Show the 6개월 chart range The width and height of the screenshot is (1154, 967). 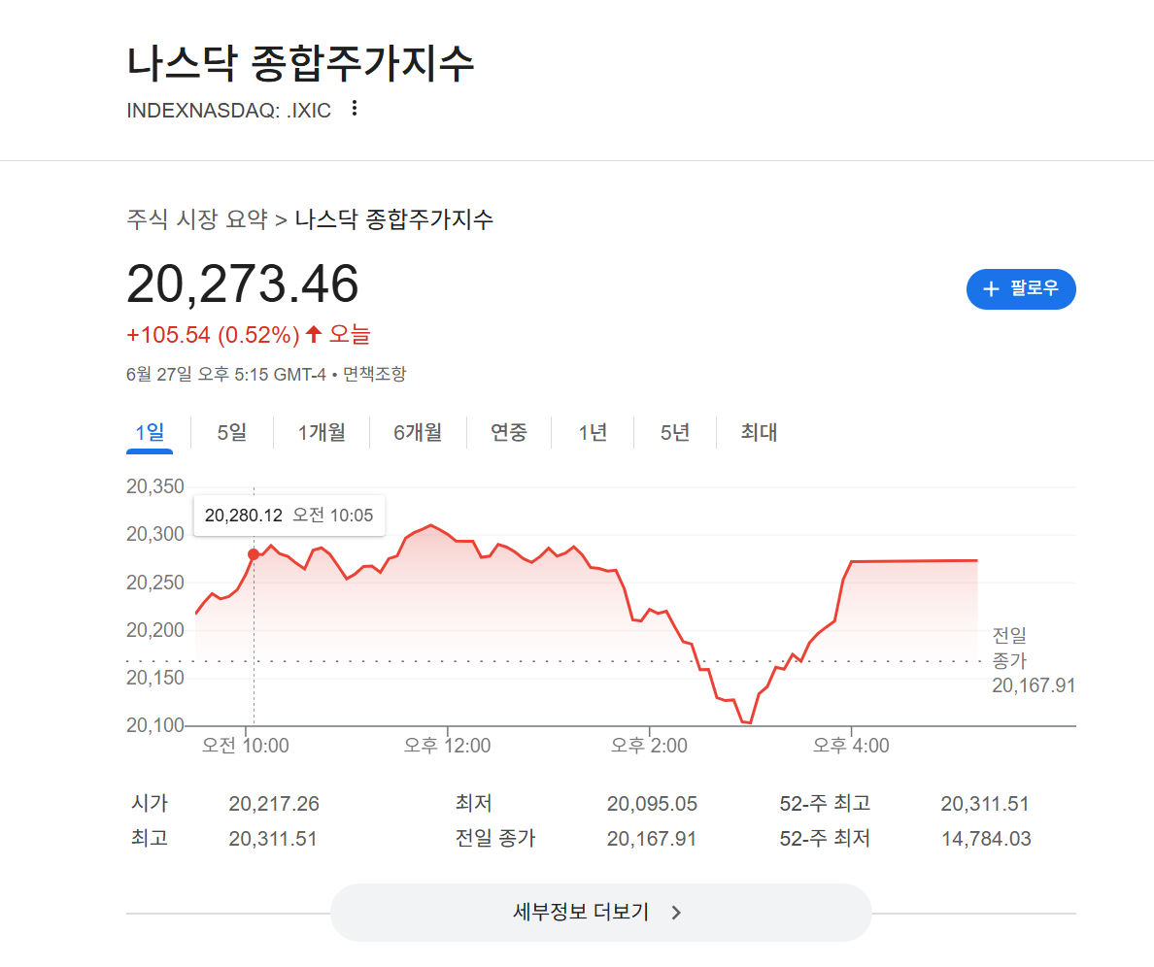[418, 432]
